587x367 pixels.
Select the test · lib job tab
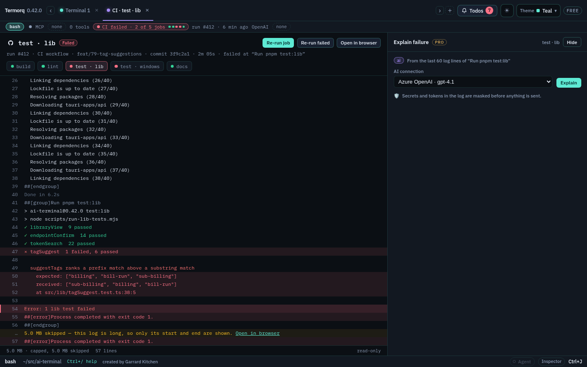(86, 66)
